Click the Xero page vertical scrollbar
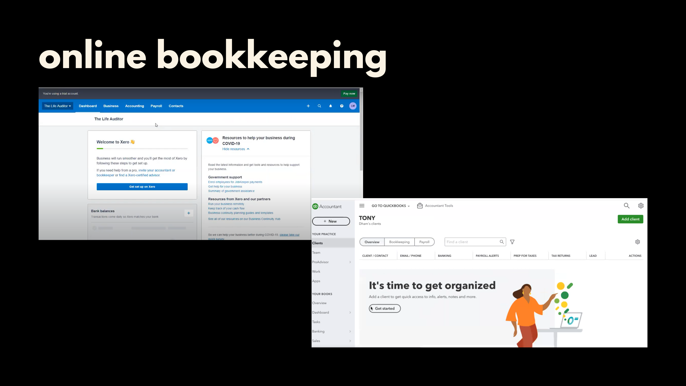Image resolution: width=686 pixels, height=386 pixels. 361,131
